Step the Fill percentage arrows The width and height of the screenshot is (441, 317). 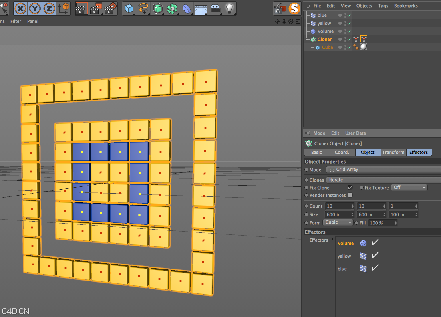tap(395, 223)
